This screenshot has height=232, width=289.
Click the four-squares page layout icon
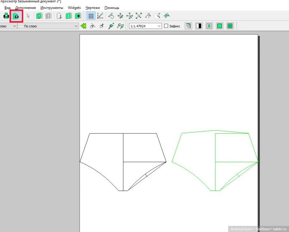pos(230,26)
